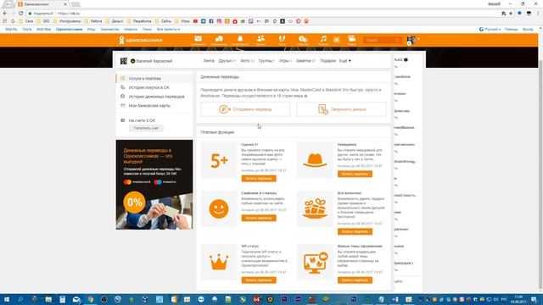Screen dimensions: 543x305
Task: Buy subscription for Живые темы оформления
Action: [x=355, y=280]
